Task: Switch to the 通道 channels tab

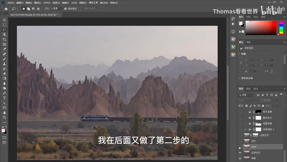Action: (x=248, y=89)
